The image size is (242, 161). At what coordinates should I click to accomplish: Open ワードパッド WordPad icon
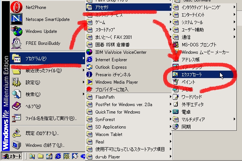(176, 97)
